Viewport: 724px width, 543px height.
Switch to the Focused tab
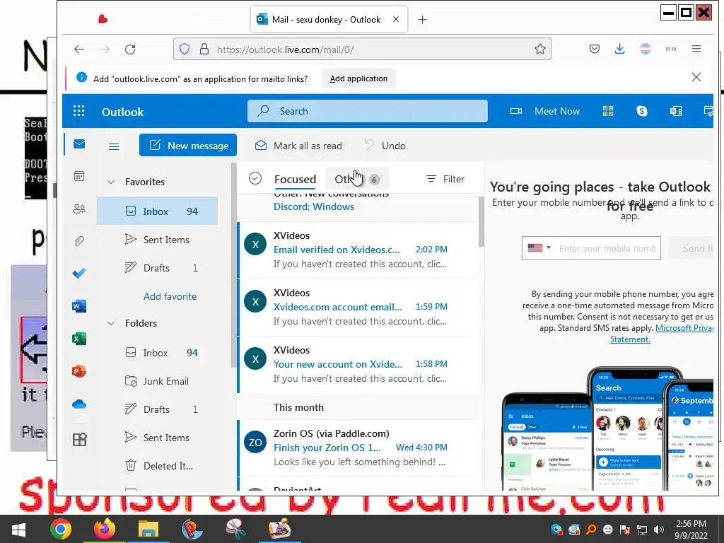295,179
